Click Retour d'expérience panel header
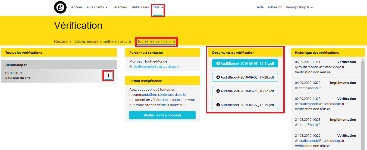The width and height of the screenshot is (367, 150). coord(162,81)
